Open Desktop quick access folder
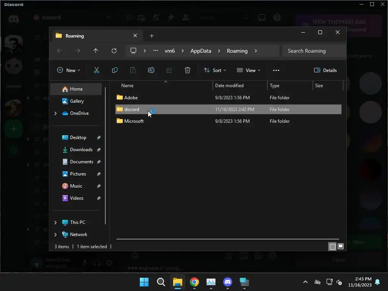The image size is (388, 291). 78,137
